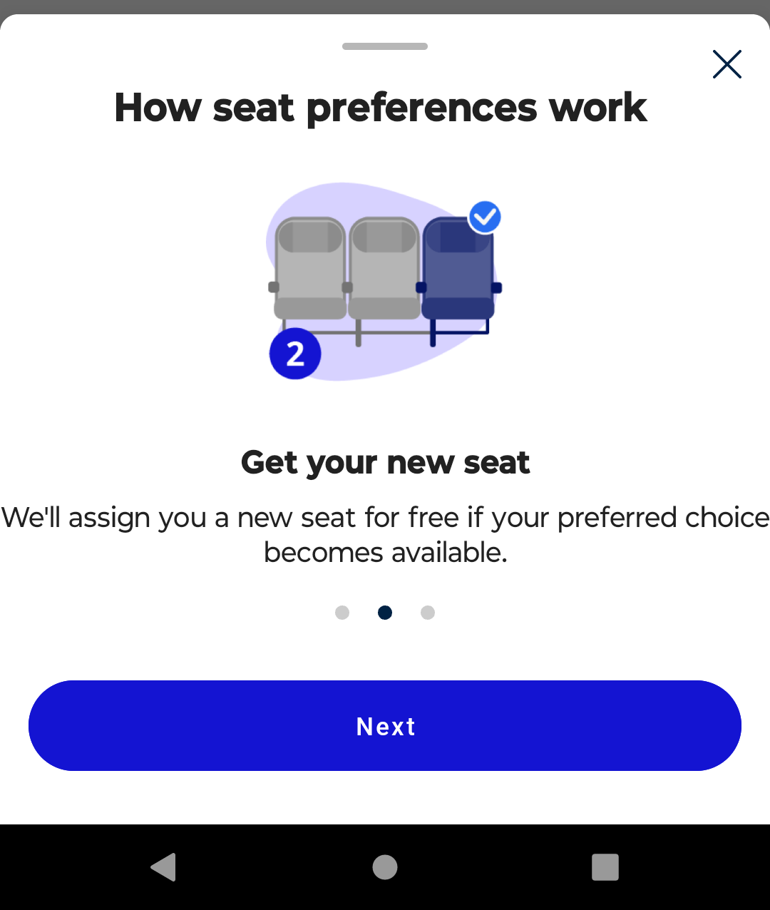Tap the drag handle atop the sheet
770x910 pixels.
pos(385,46)
